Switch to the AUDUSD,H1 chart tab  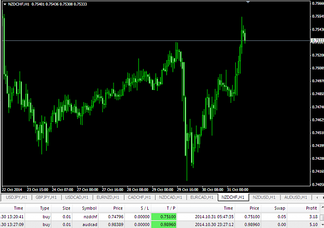[295, 197]
